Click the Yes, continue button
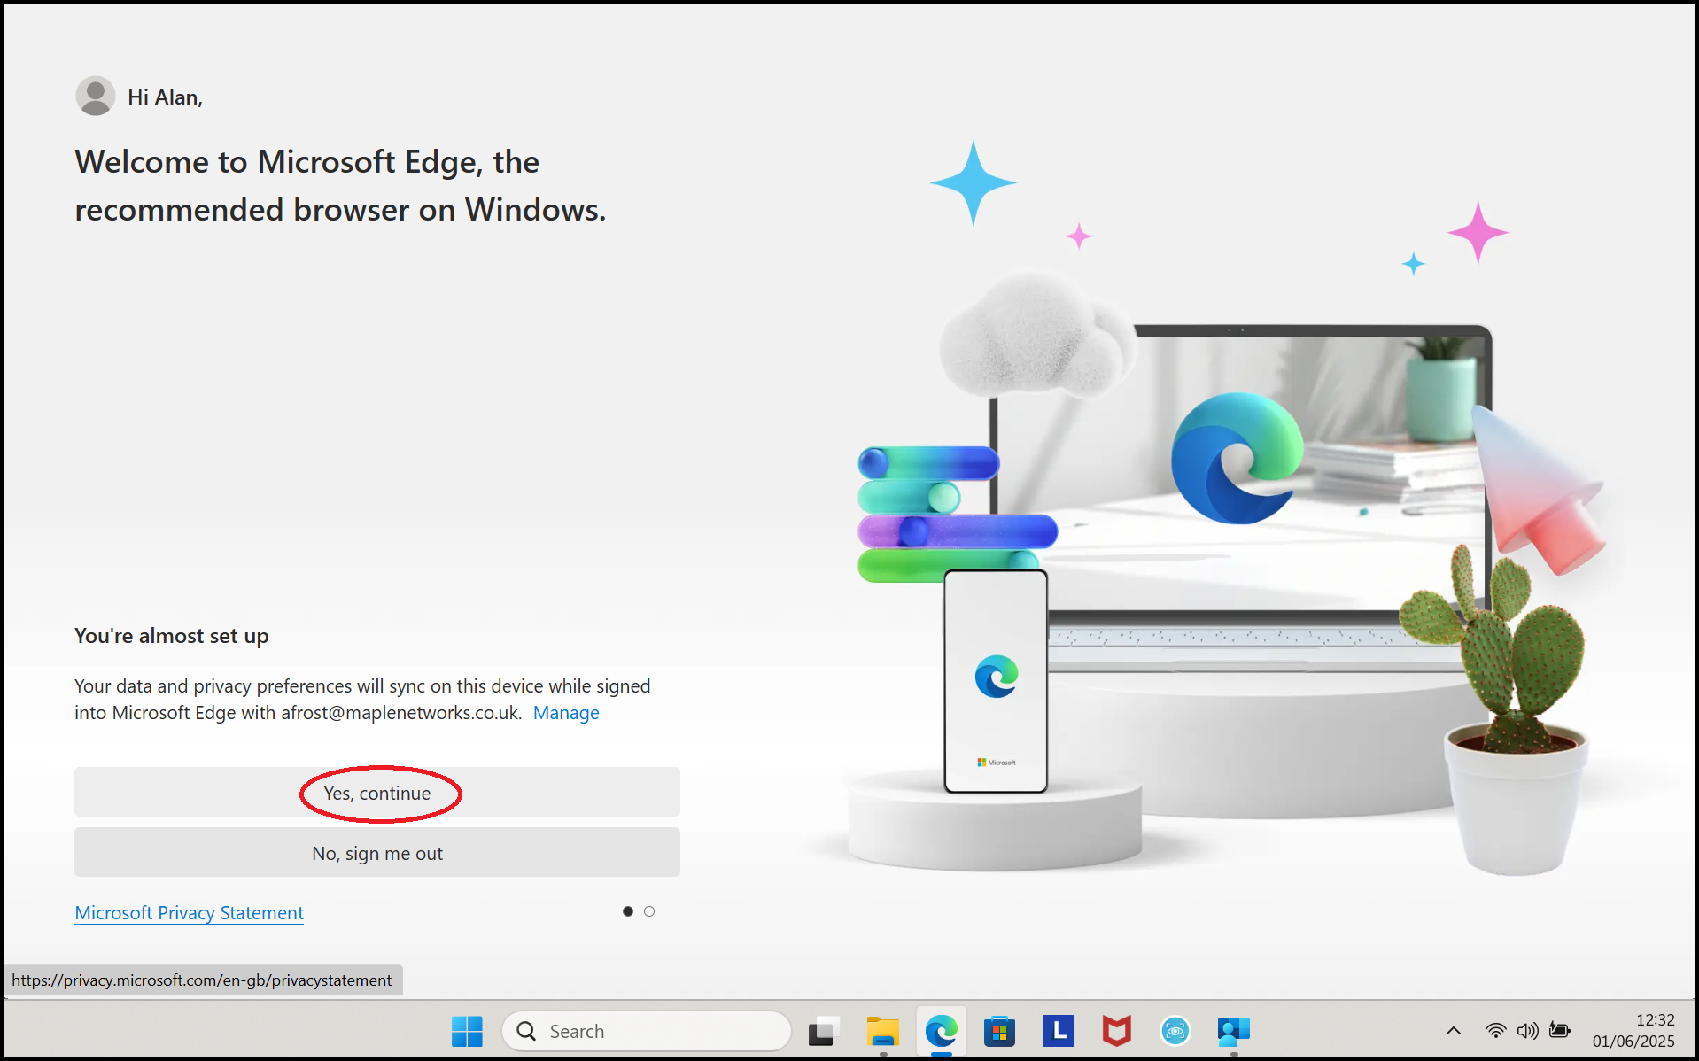The height and width of the screenshot is (1061, 1699). pos(377,793)
